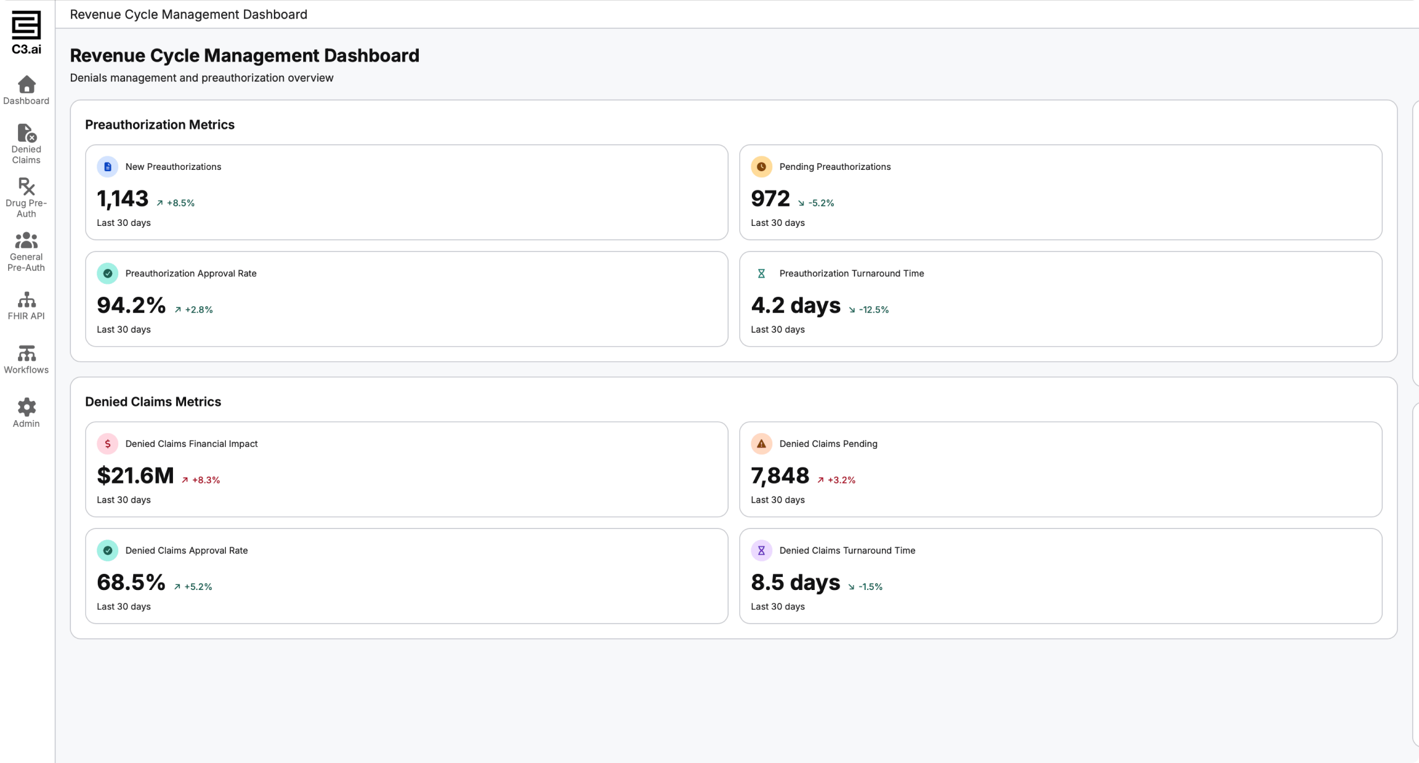Click up-arrow trend beside $21.6M
This screenshot has width=1419, height=763.
[x=185, y=480]
